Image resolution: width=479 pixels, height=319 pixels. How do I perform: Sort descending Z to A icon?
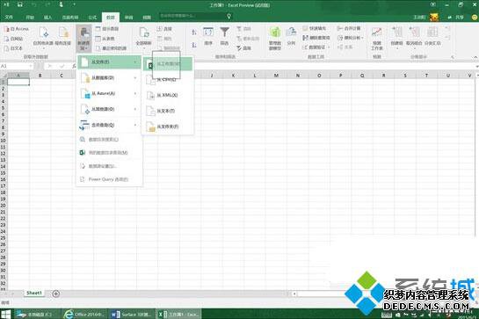(194, 45)
